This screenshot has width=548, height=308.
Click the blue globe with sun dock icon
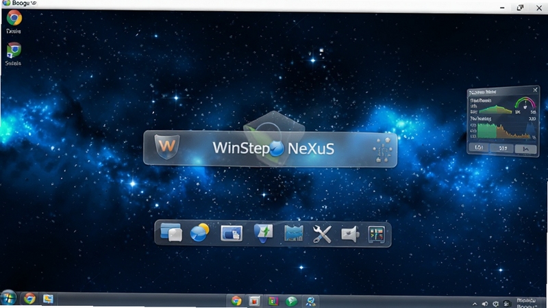coord(199,233)
